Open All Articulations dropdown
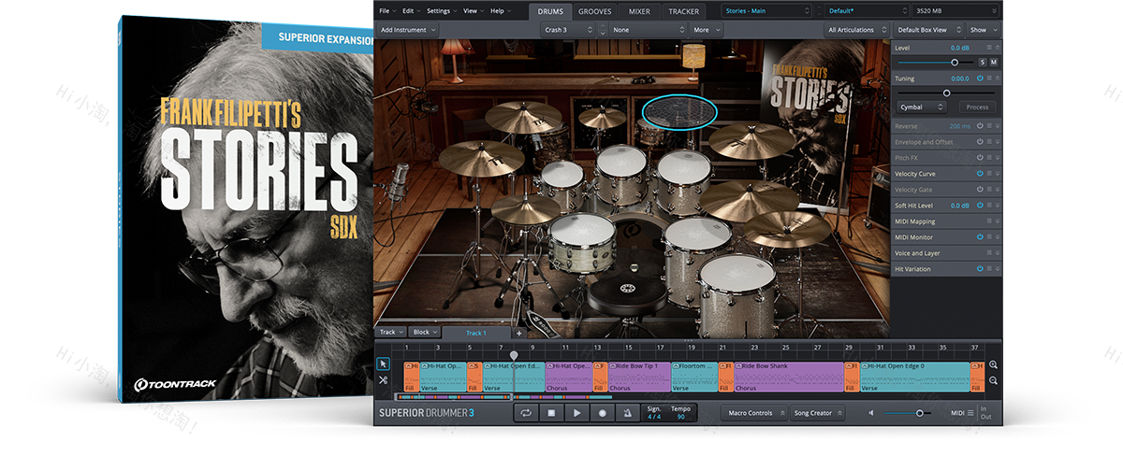 click(x=855, y=30)
